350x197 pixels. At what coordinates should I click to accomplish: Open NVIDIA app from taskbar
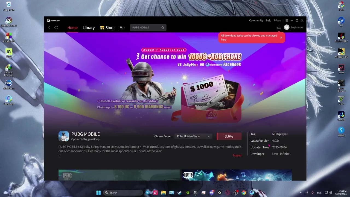[187, 193]
